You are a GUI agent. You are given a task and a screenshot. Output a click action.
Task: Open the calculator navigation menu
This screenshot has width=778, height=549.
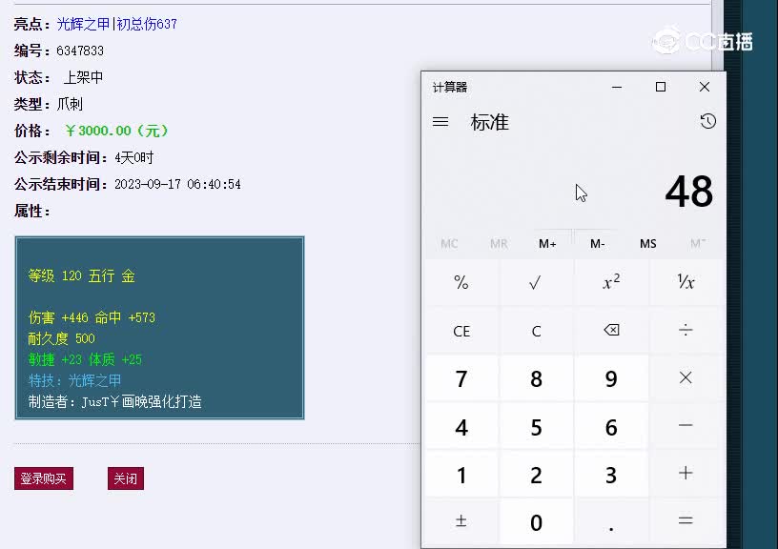pos(440,121)
